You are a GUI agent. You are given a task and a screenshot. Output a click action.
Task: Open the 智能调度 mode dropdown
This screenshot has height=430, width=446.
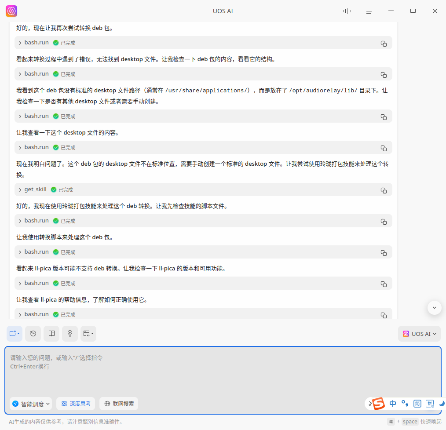tap(31, 404)
